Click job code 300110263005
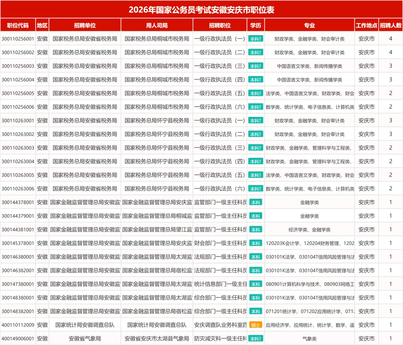Screen dimensions: 403x345 [x=18, y=175]
